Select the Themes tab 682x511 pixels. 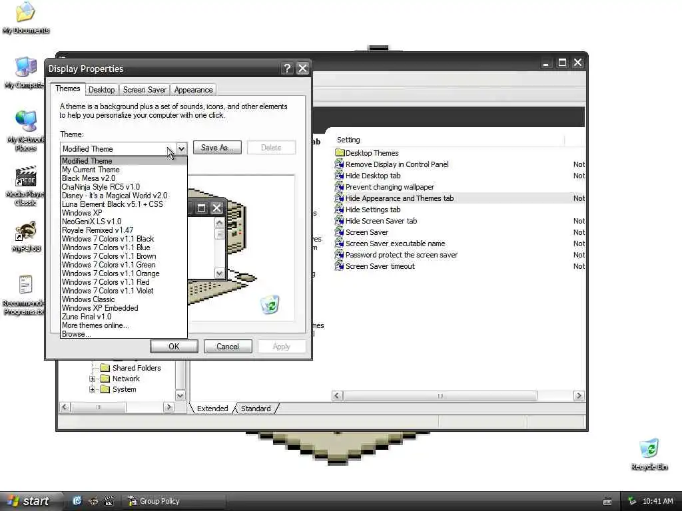coord(67,88)
